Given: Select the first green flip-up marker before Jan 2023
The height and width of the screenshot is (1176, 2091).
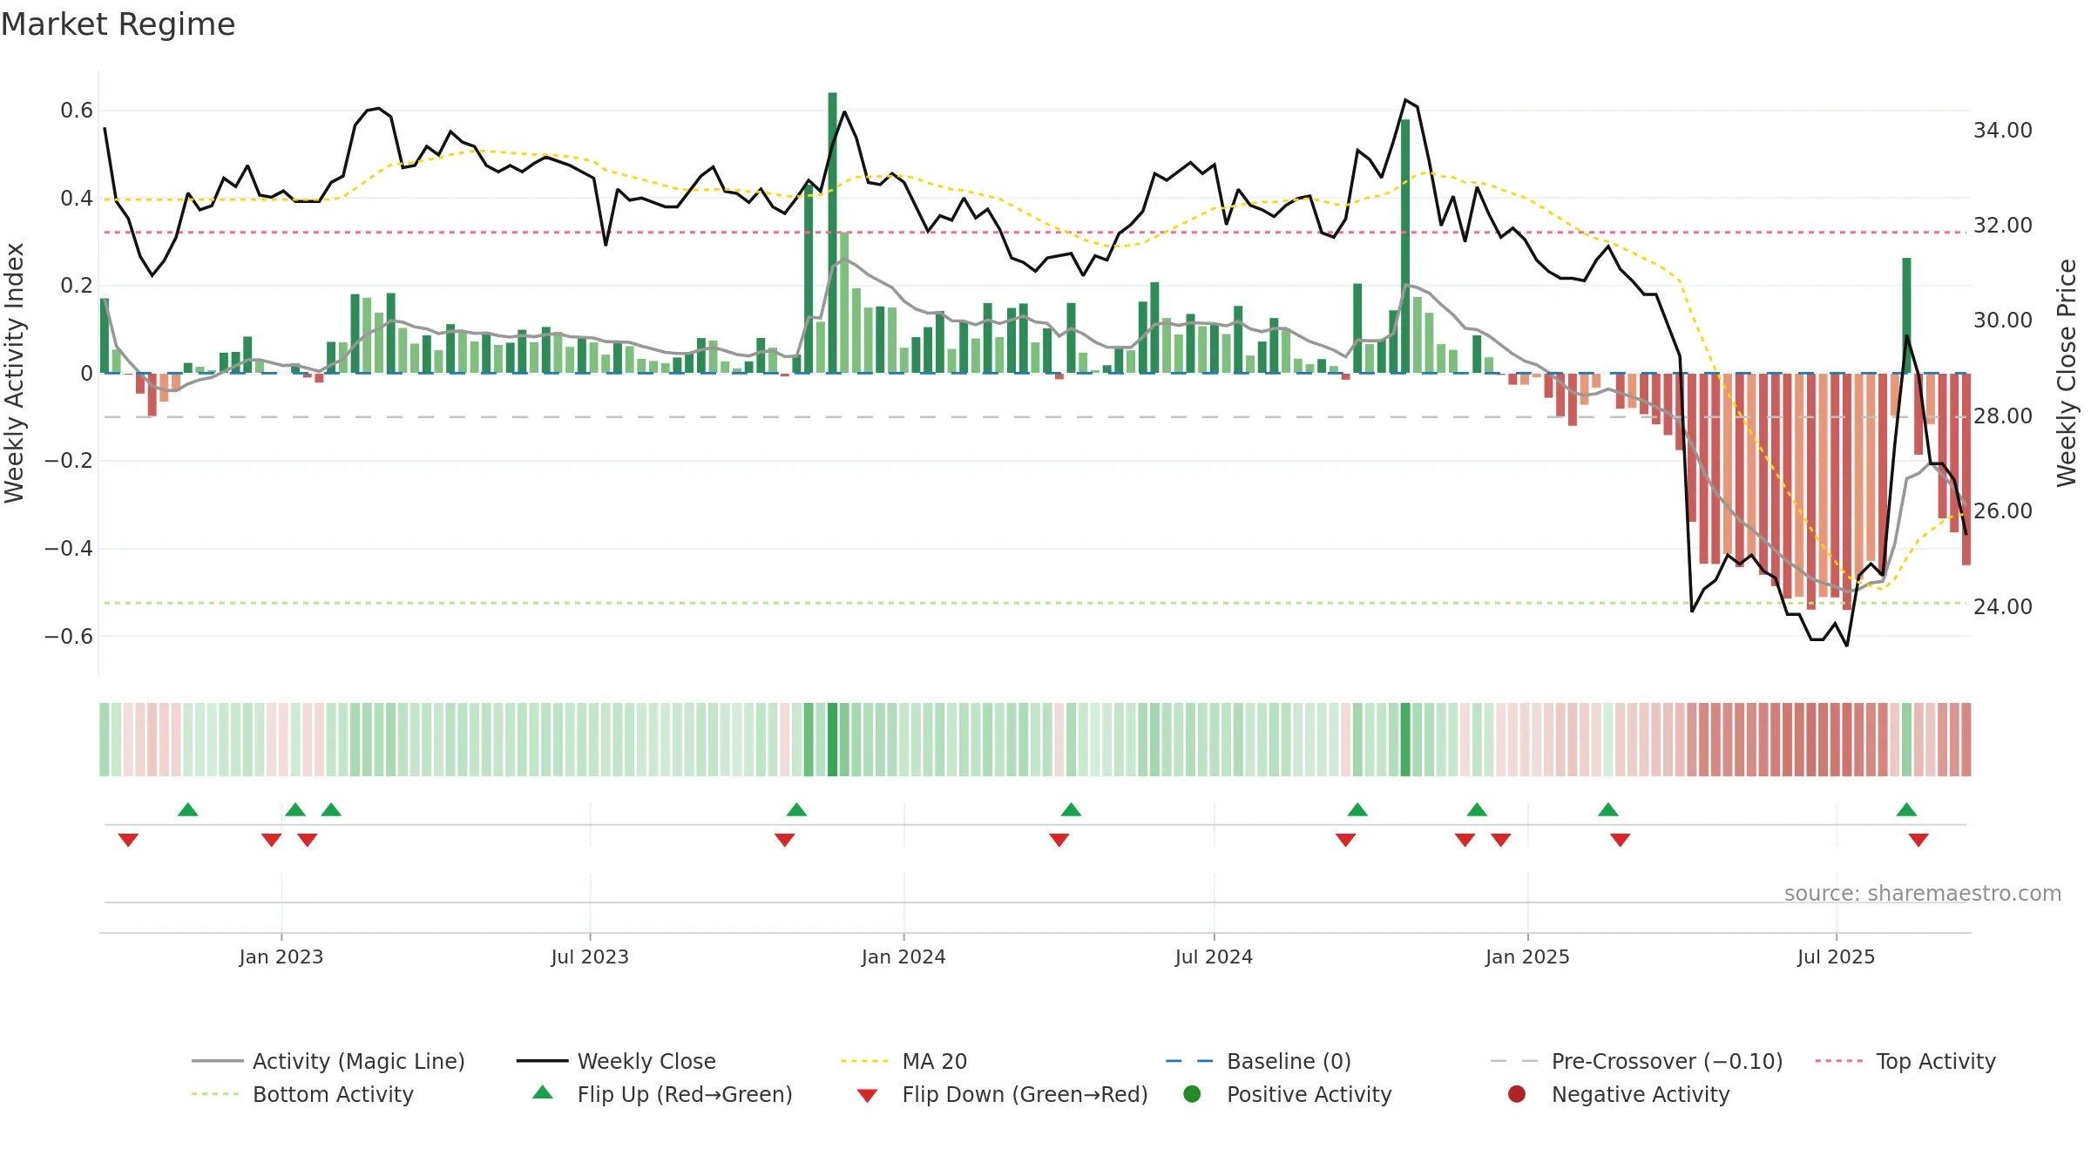Looking at the screenshot, I should [x=188, y=809].
